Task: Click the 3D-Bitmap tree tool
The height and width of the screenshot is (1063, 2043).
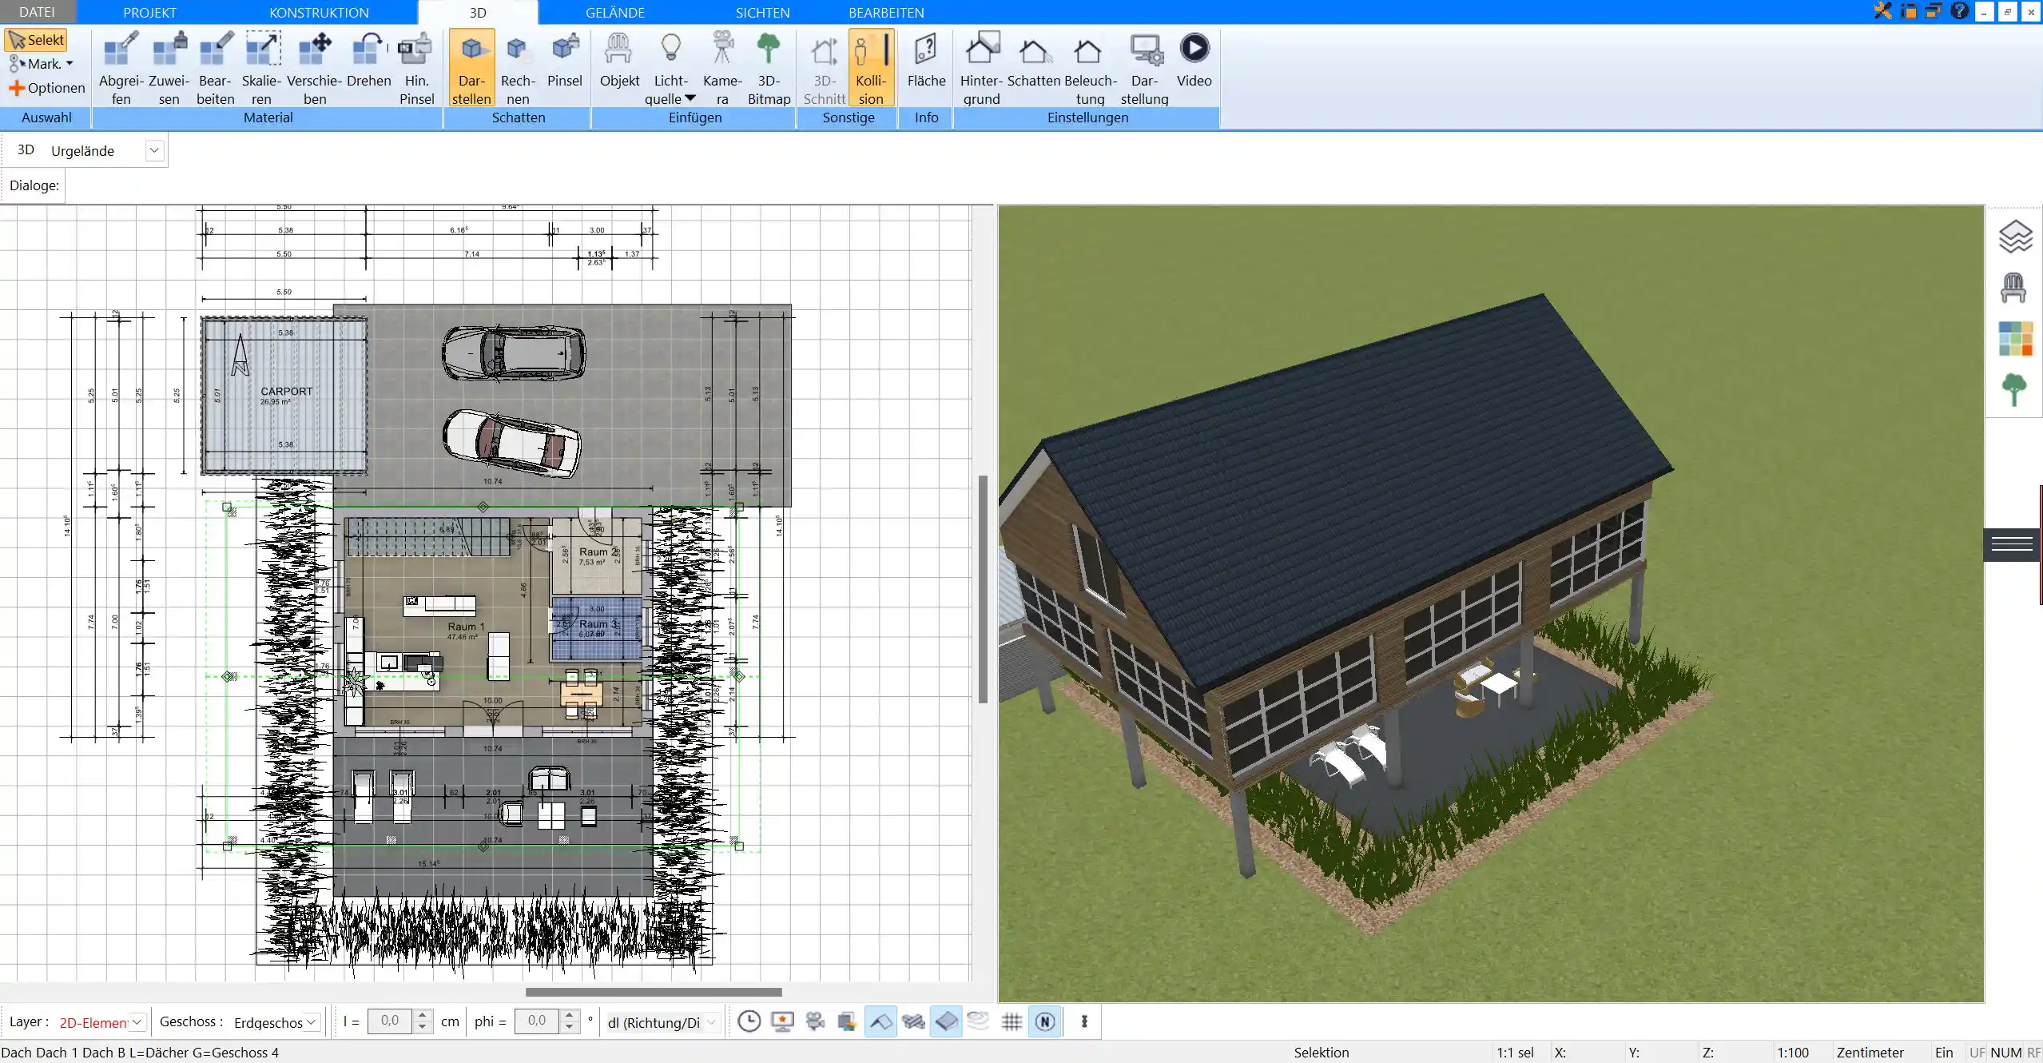Action: click(x=769, y=68)
